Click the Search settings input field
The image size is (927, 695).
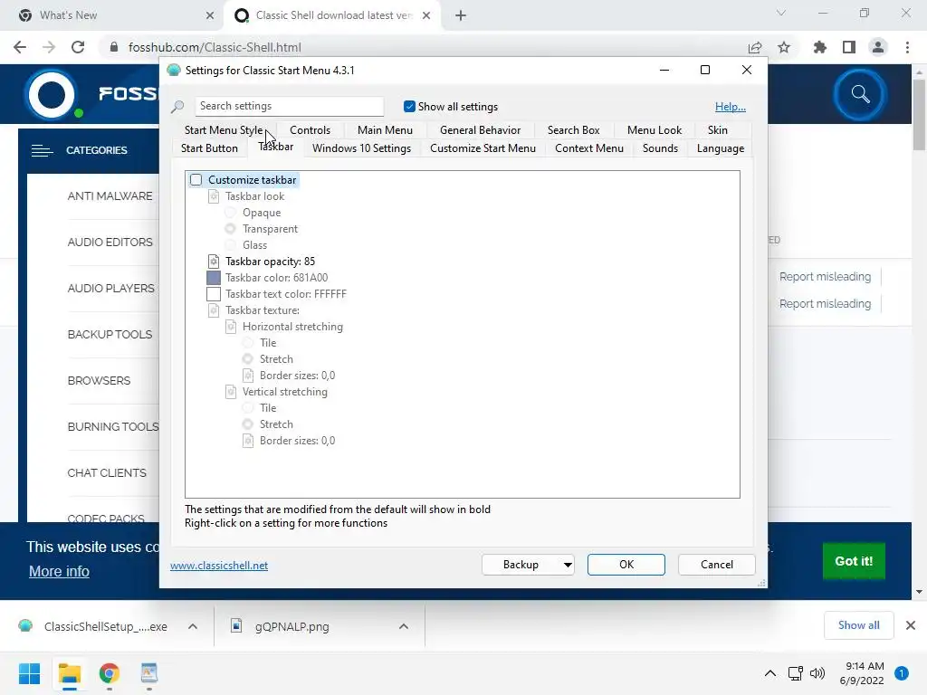pos(289,107)
